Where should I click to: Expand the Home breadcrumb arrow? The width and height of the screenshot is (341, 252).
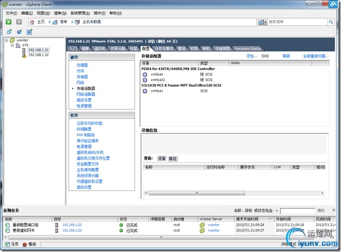(50, 22)
